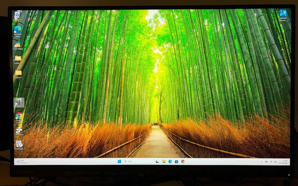Click the Wi-Fi icon in system tray

click(271, 162)
